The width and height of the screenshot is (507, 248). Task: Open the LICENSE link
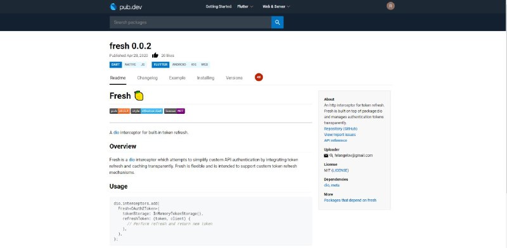[x=340, y=170]
